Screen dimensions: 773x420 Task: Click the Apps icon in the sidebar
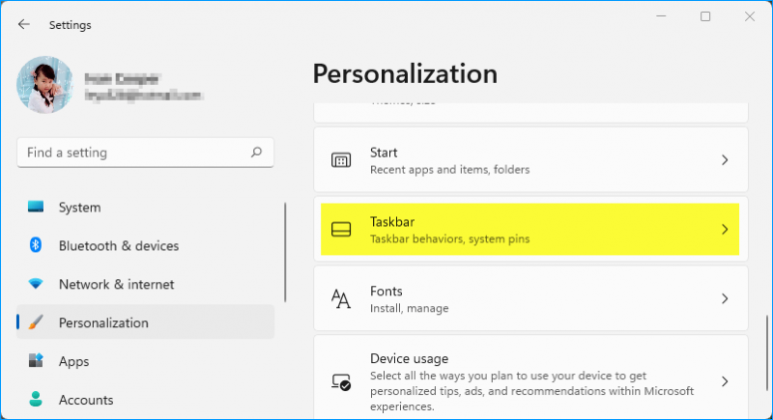[x=36, y=360]
